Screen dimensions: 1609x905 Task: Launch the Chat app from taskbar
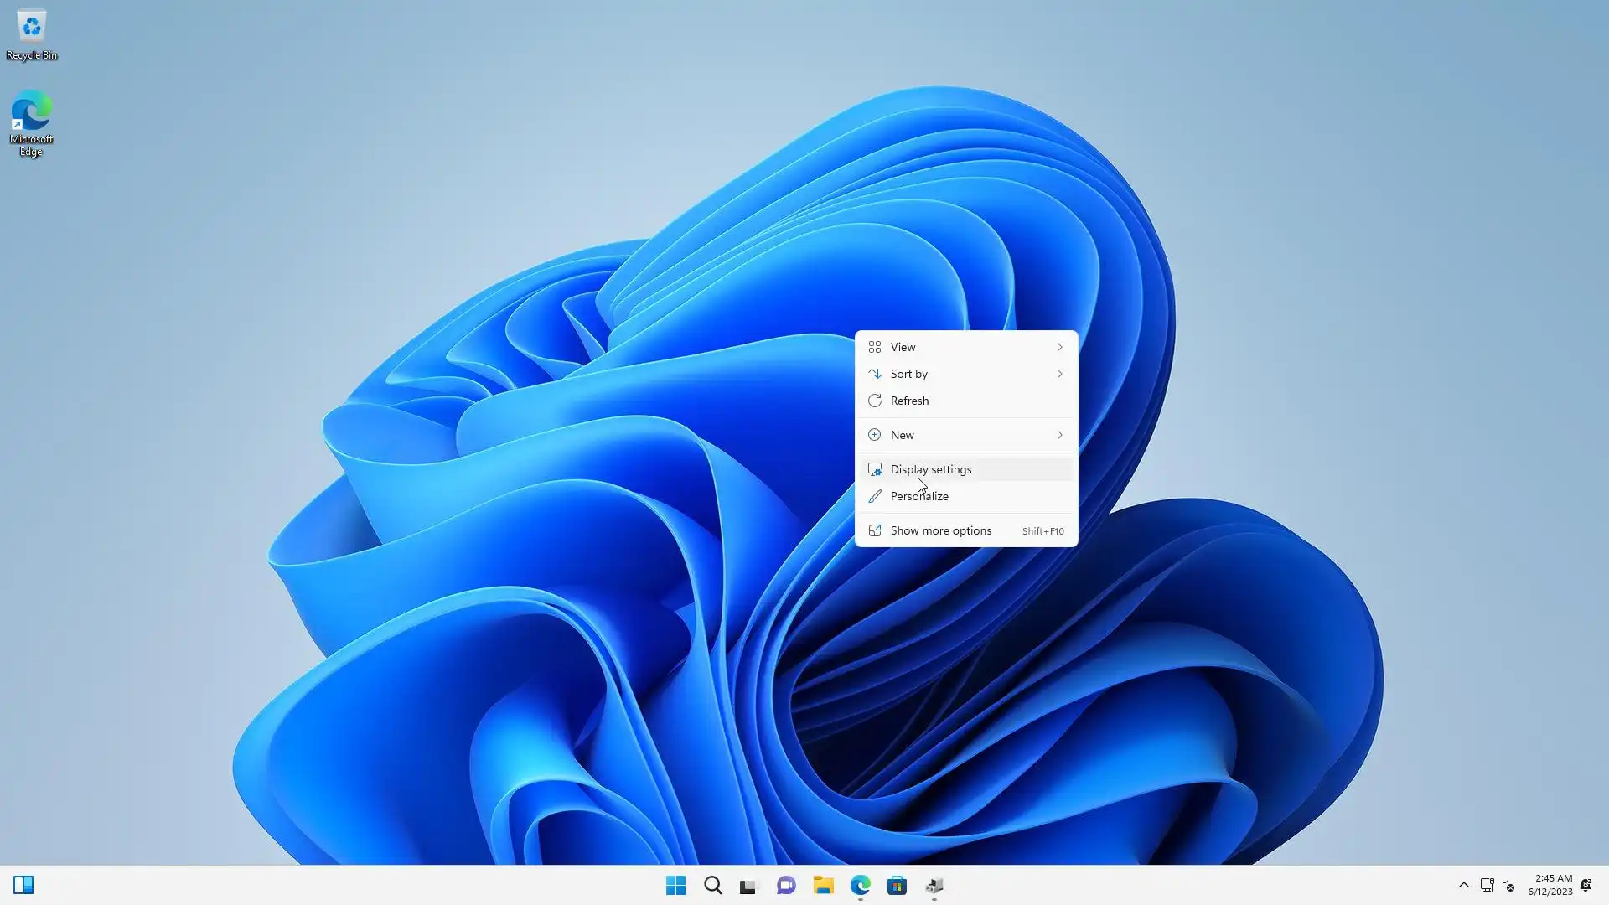(786, 885)
